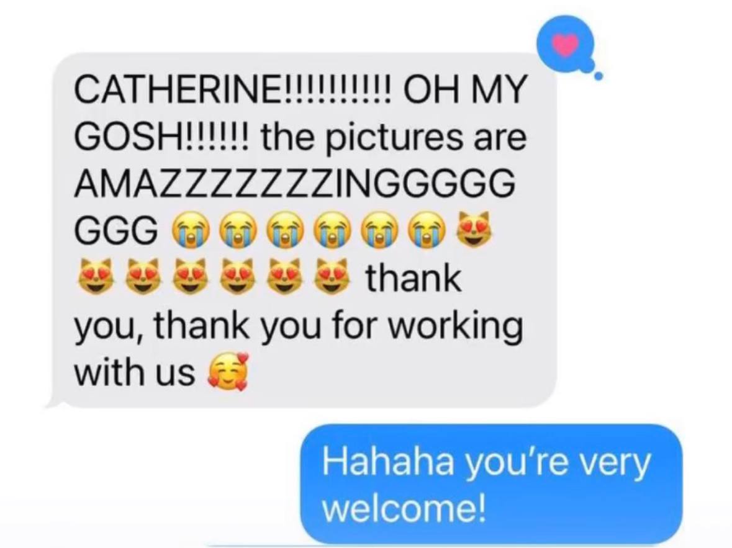Tap the heart-eyes cat emoji before 'thank'
Image resolution: width=732 pixels, height=548 pixels.
[331, 276]
